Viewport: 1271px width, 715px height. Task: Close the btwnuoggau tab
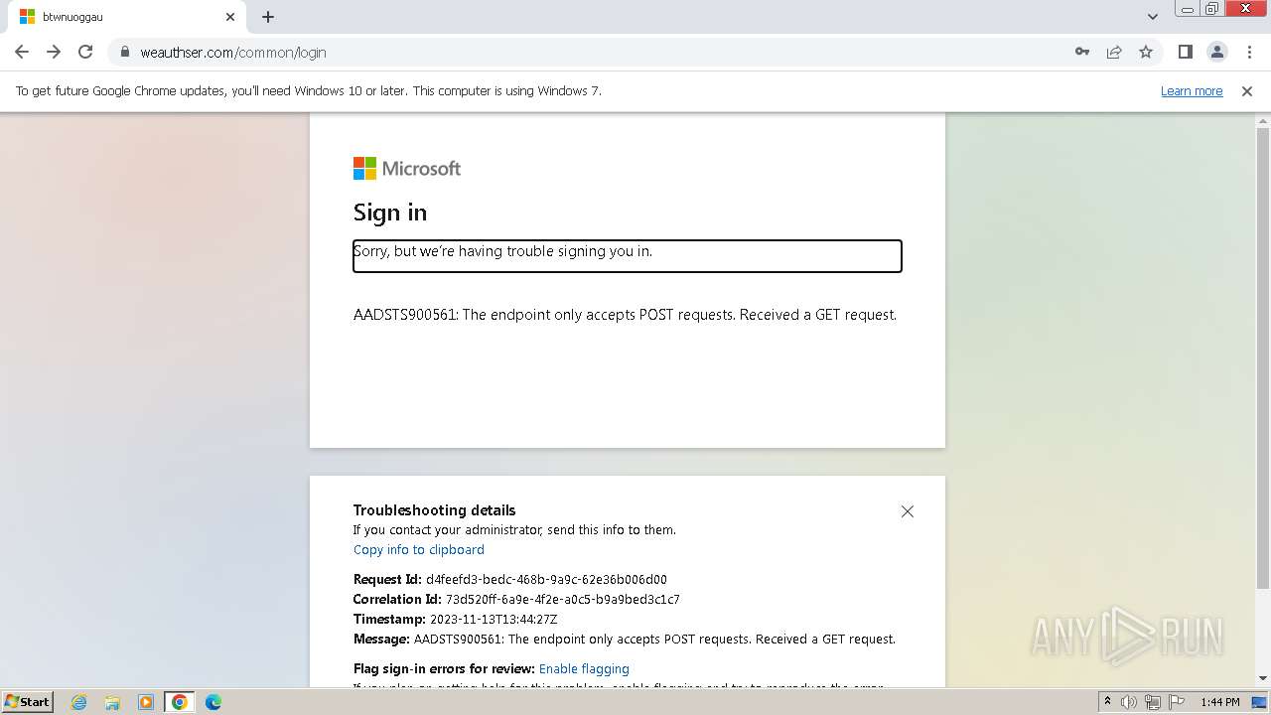pyautogui.click(x=230, y=17)
